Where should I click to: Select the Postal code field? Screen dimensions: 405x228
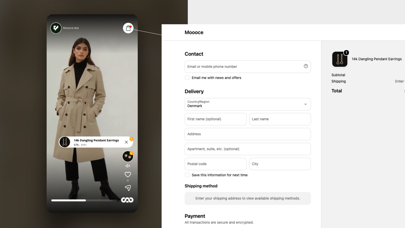[x=215, y=164]
